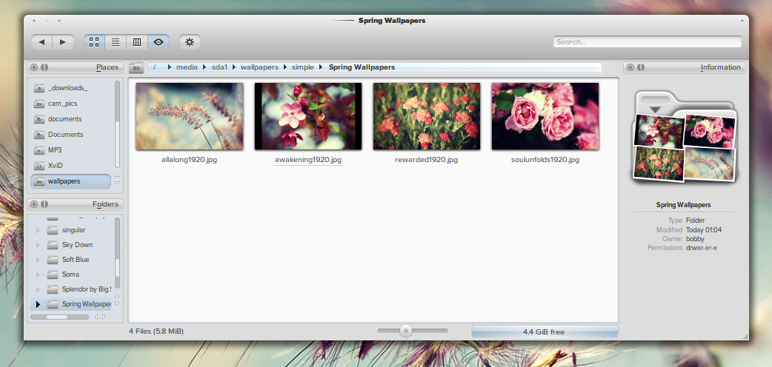Expand the 'Spring Wallpapers' folder tree node
The image size is (772, 367).
(38, 304)
